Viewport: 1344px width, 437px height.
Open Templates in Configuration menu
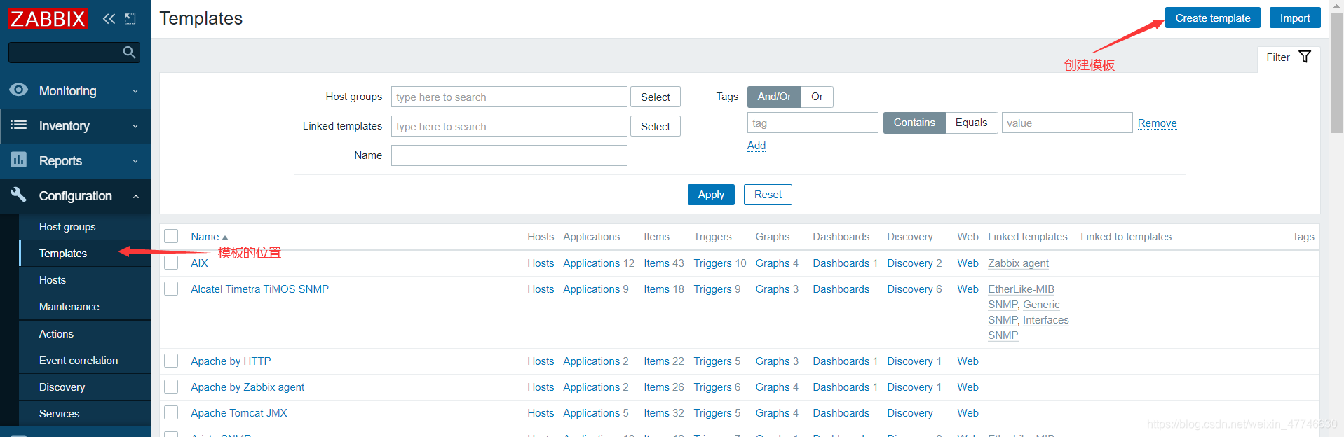[85, 254]
